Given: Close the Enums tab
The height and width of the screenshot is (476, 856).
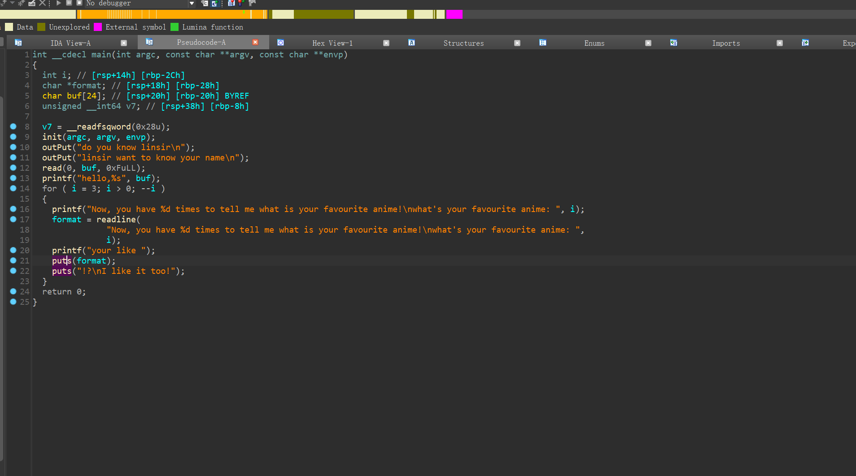Looking at the screenshot, I should [x=648, y=43].
